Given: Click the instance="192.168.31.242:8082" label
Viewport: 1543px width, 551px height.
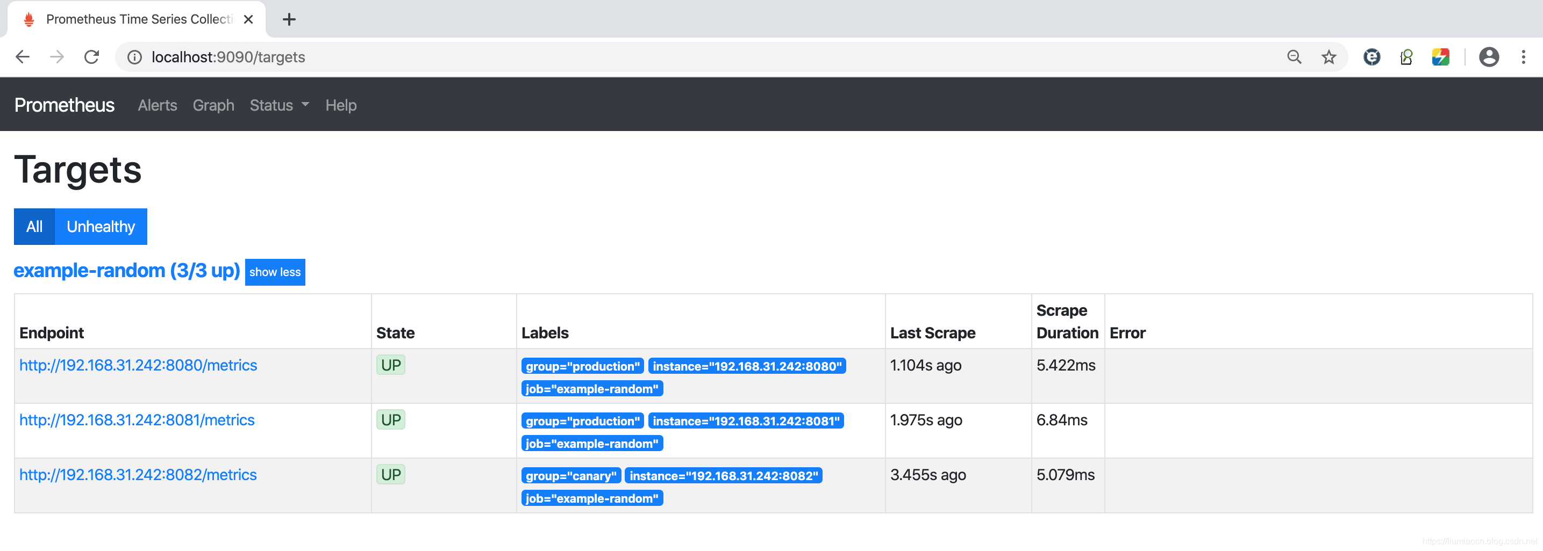Looking at the screenshot, I should coord(724,476).
